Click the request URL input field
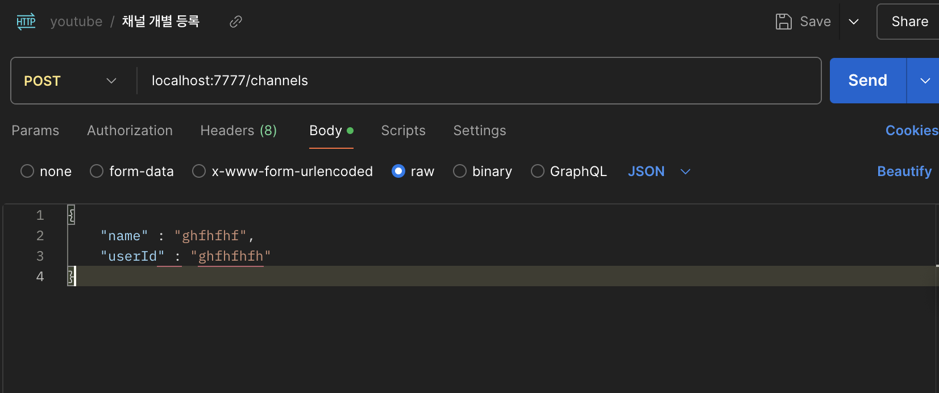 click(x=477, y=81)
